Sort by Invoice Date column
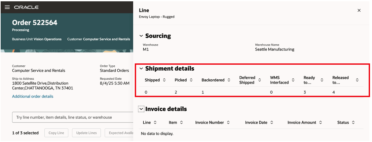372x142 pixels. [272, 123]
